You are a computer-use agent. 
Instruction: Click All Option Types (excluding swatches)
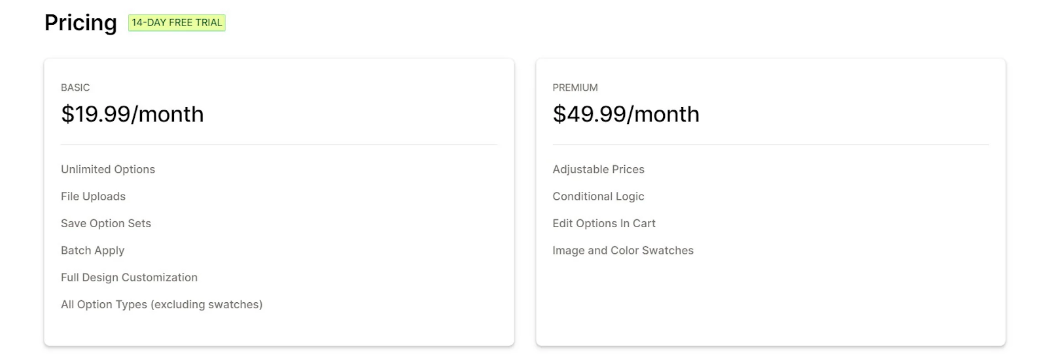[x=162, y=305]
